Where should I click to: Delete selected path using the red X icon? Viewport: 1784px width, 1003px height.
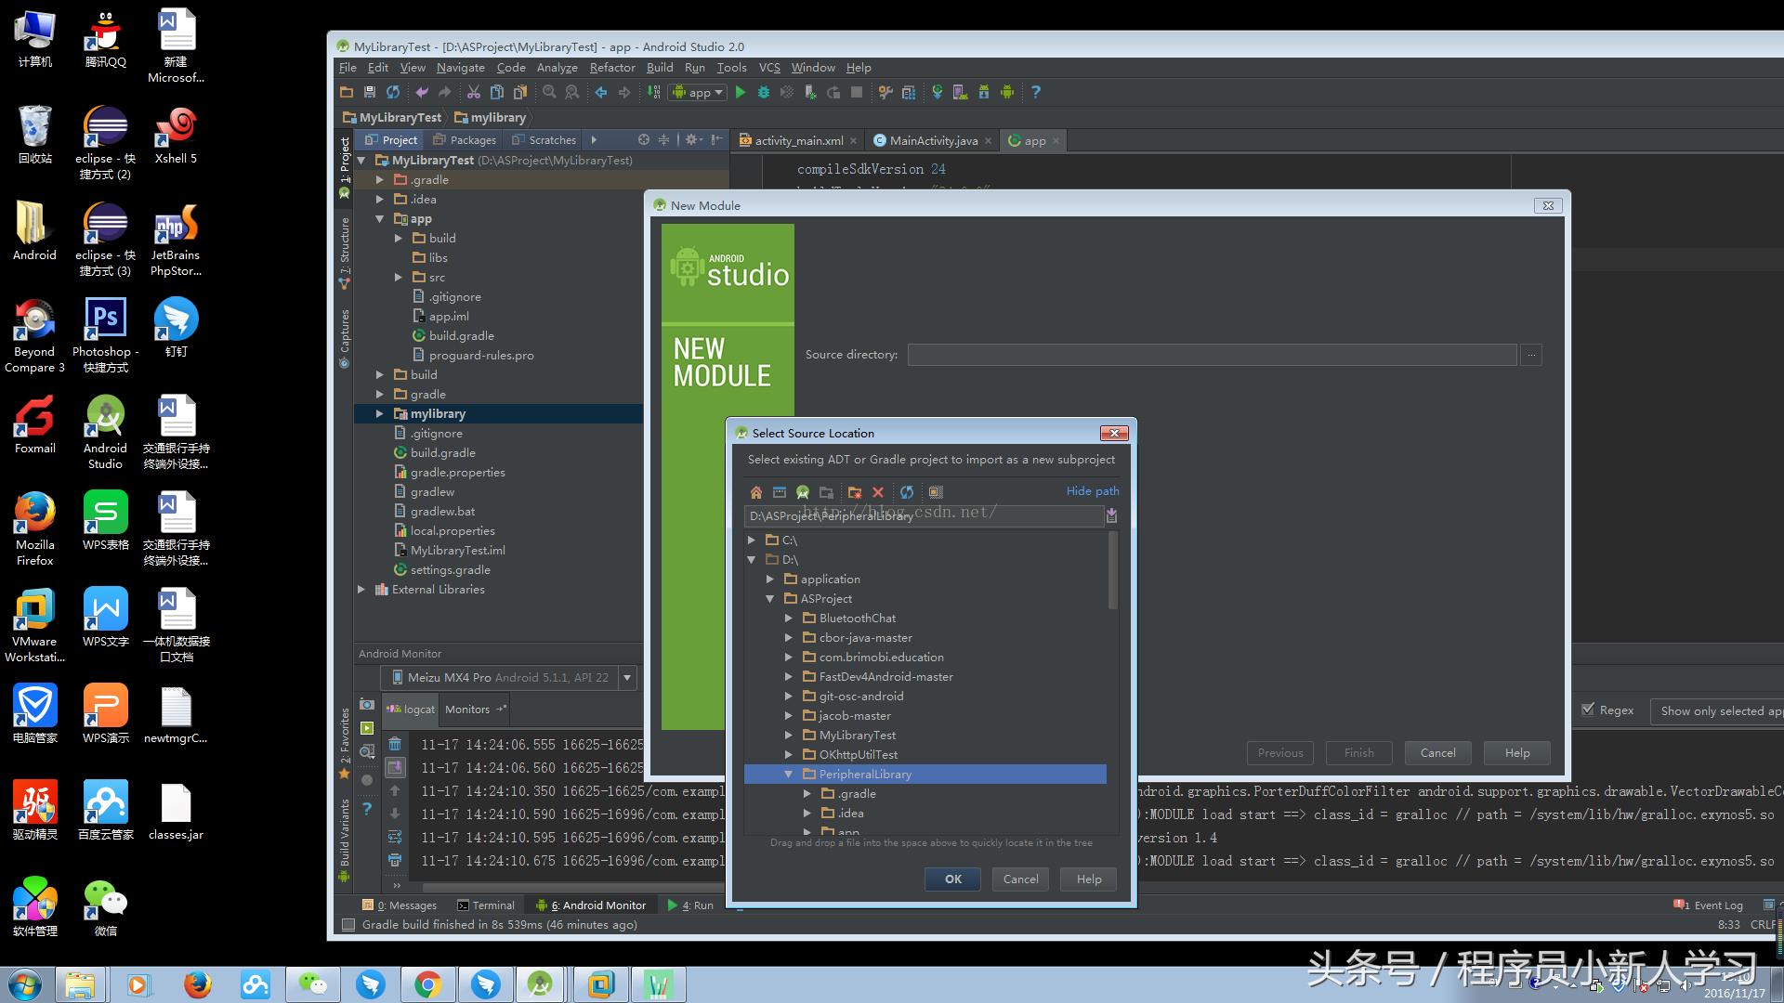pos(878,492)
